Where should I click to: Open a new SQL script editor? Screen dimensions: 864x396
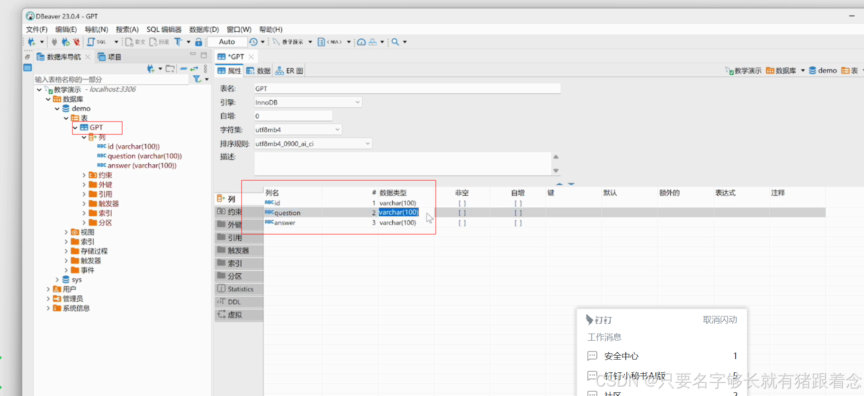[x=97, y=42]
